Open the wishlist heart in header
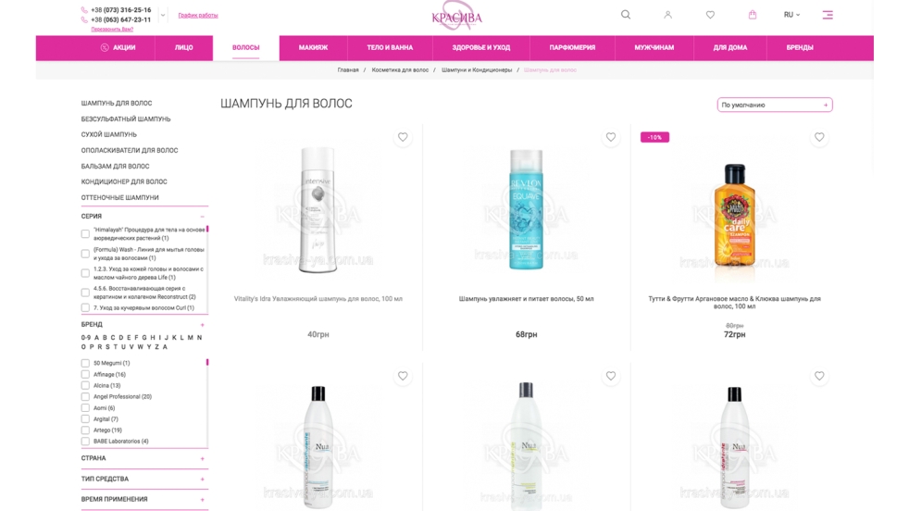Viewport: 909px width, 511px height. point(710,15)
